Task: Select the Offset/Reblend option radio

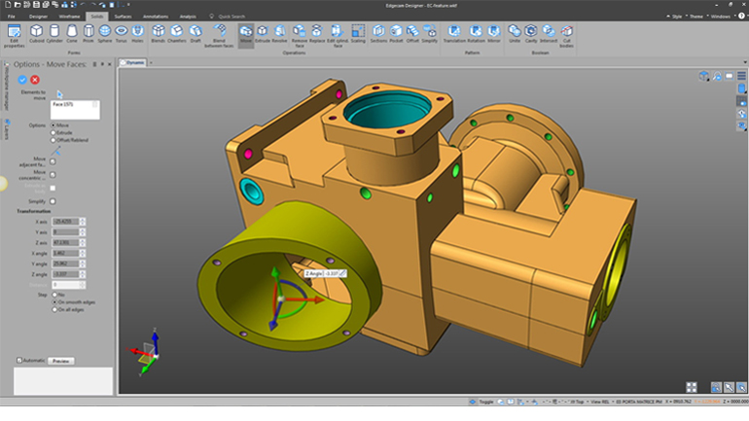Action: (x=53, y=140)
